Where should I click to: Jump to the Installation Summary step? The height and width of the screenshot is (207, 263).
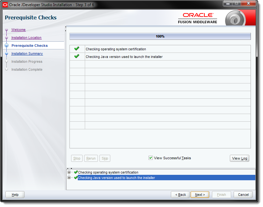27,54
